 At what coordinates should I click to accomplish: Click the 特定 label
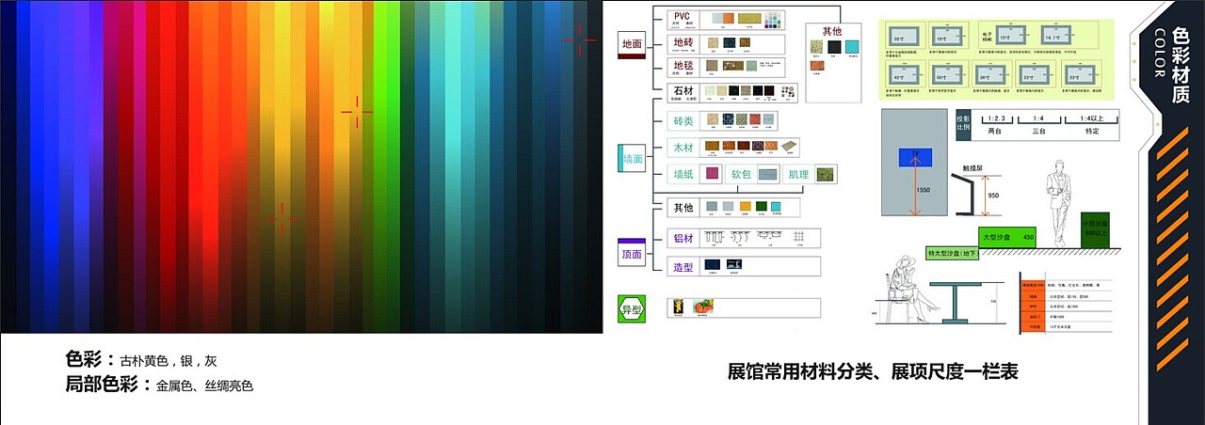tap(1091, 132)
